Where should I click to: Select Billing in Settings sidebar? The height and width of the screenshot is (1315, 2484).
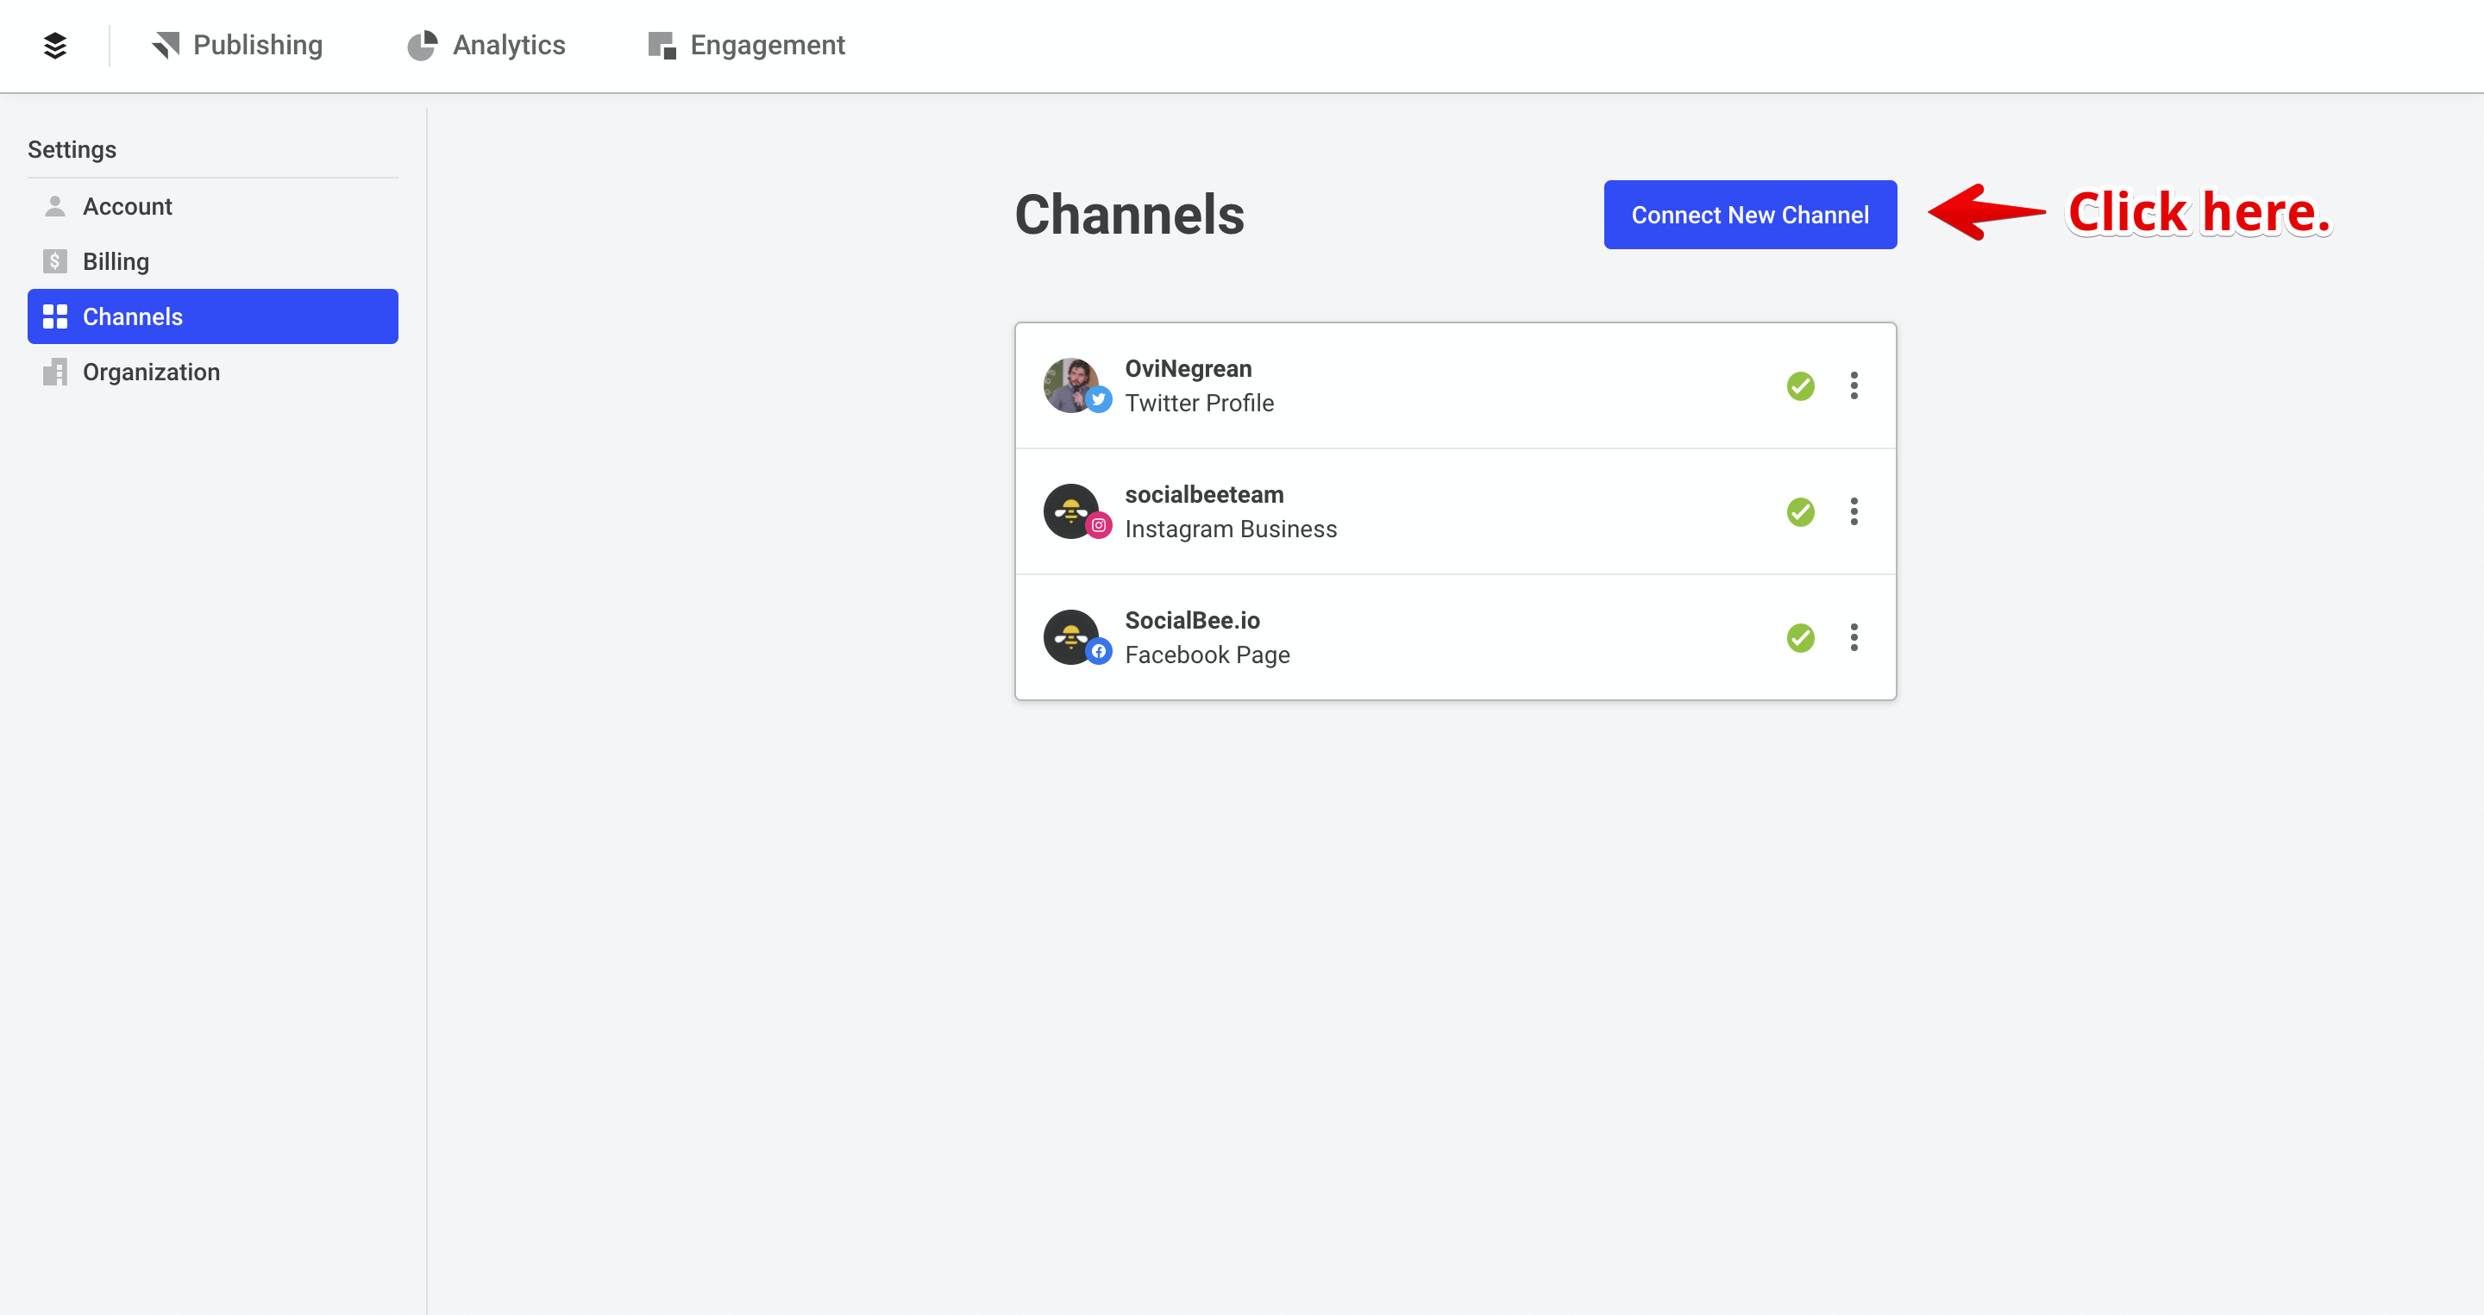212,261
